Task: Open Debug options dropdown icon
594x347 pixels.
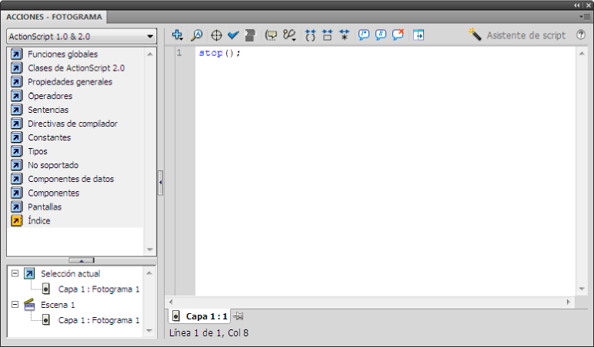Action: tap(289, 35)
